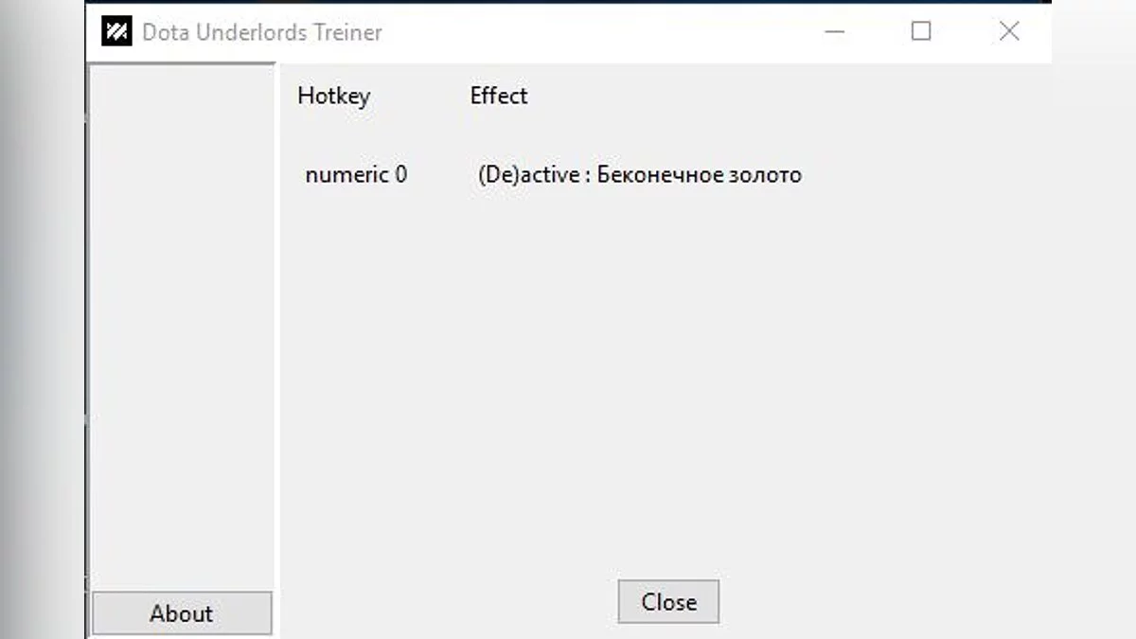Image resolution: width=1136 pixels, height=639 pixels.
Task: Click the Hotkey column header
Action: (333, 96)
